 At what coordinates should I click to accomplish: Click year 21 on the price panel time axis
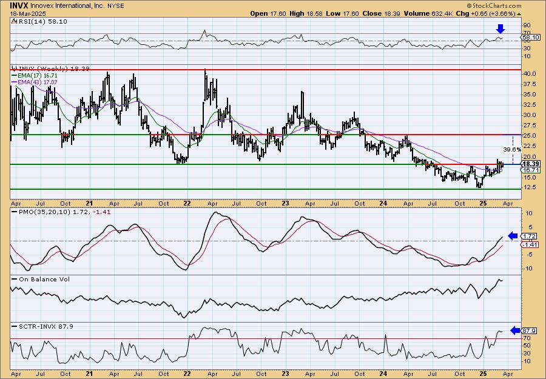point(89,203)
